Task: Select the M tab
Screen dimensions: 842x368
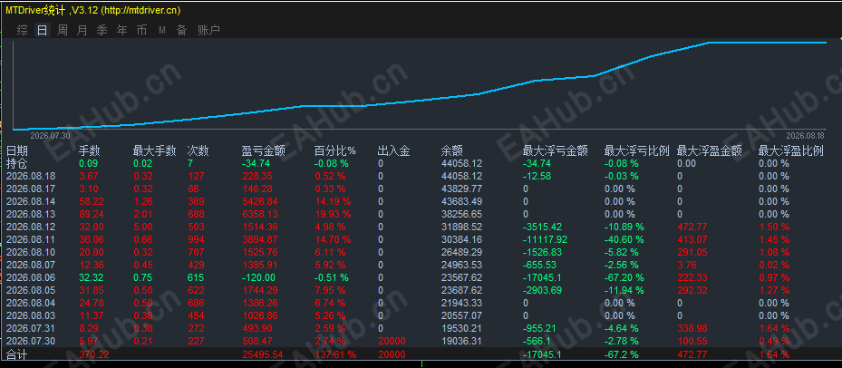Action: point(161,31)
